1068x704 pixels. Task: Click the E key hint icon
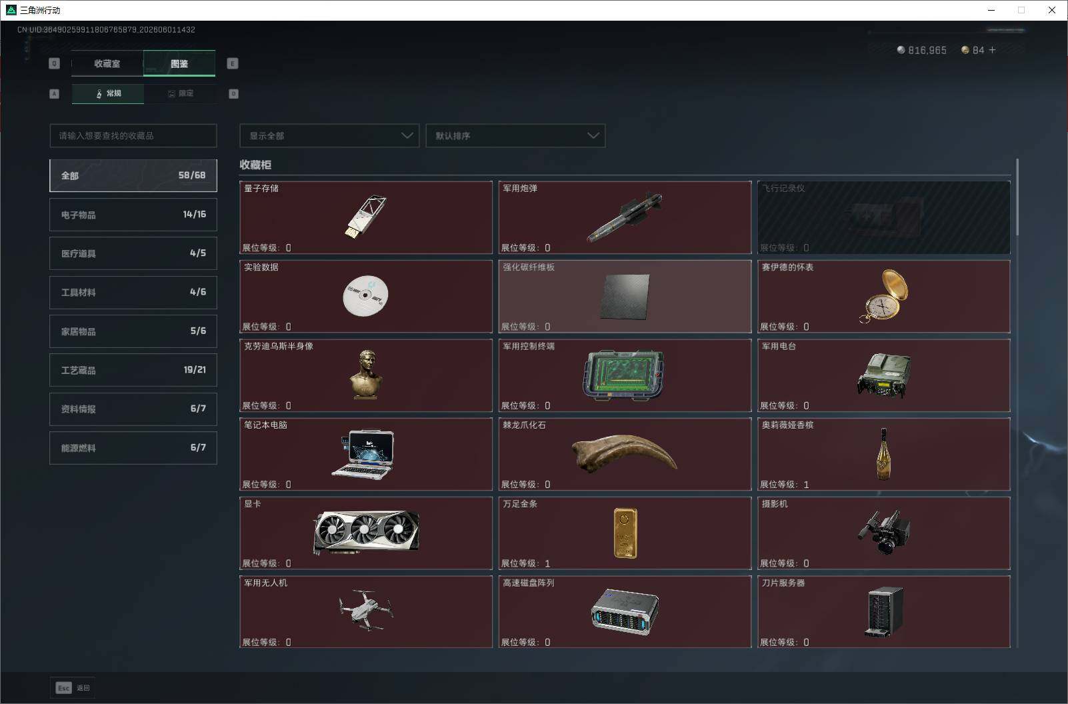pyautogui.click(x=233, y=63)
